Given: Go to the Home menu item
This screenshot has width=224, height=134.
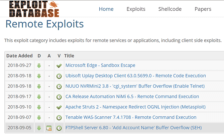Looking at the screenshot, I should tap(106, 9).
